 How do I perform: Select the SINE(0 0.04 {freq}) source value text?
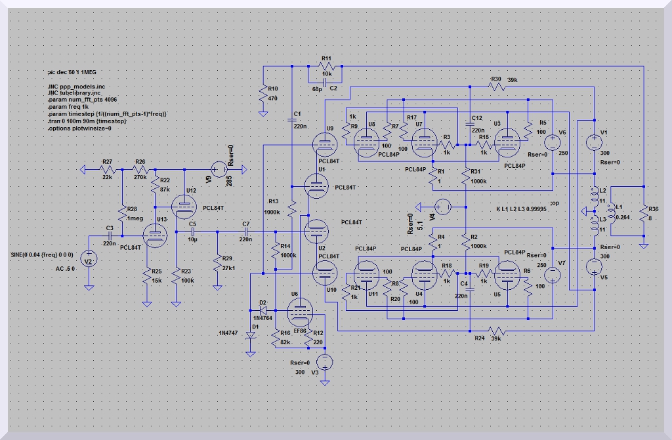click(42, 254)
